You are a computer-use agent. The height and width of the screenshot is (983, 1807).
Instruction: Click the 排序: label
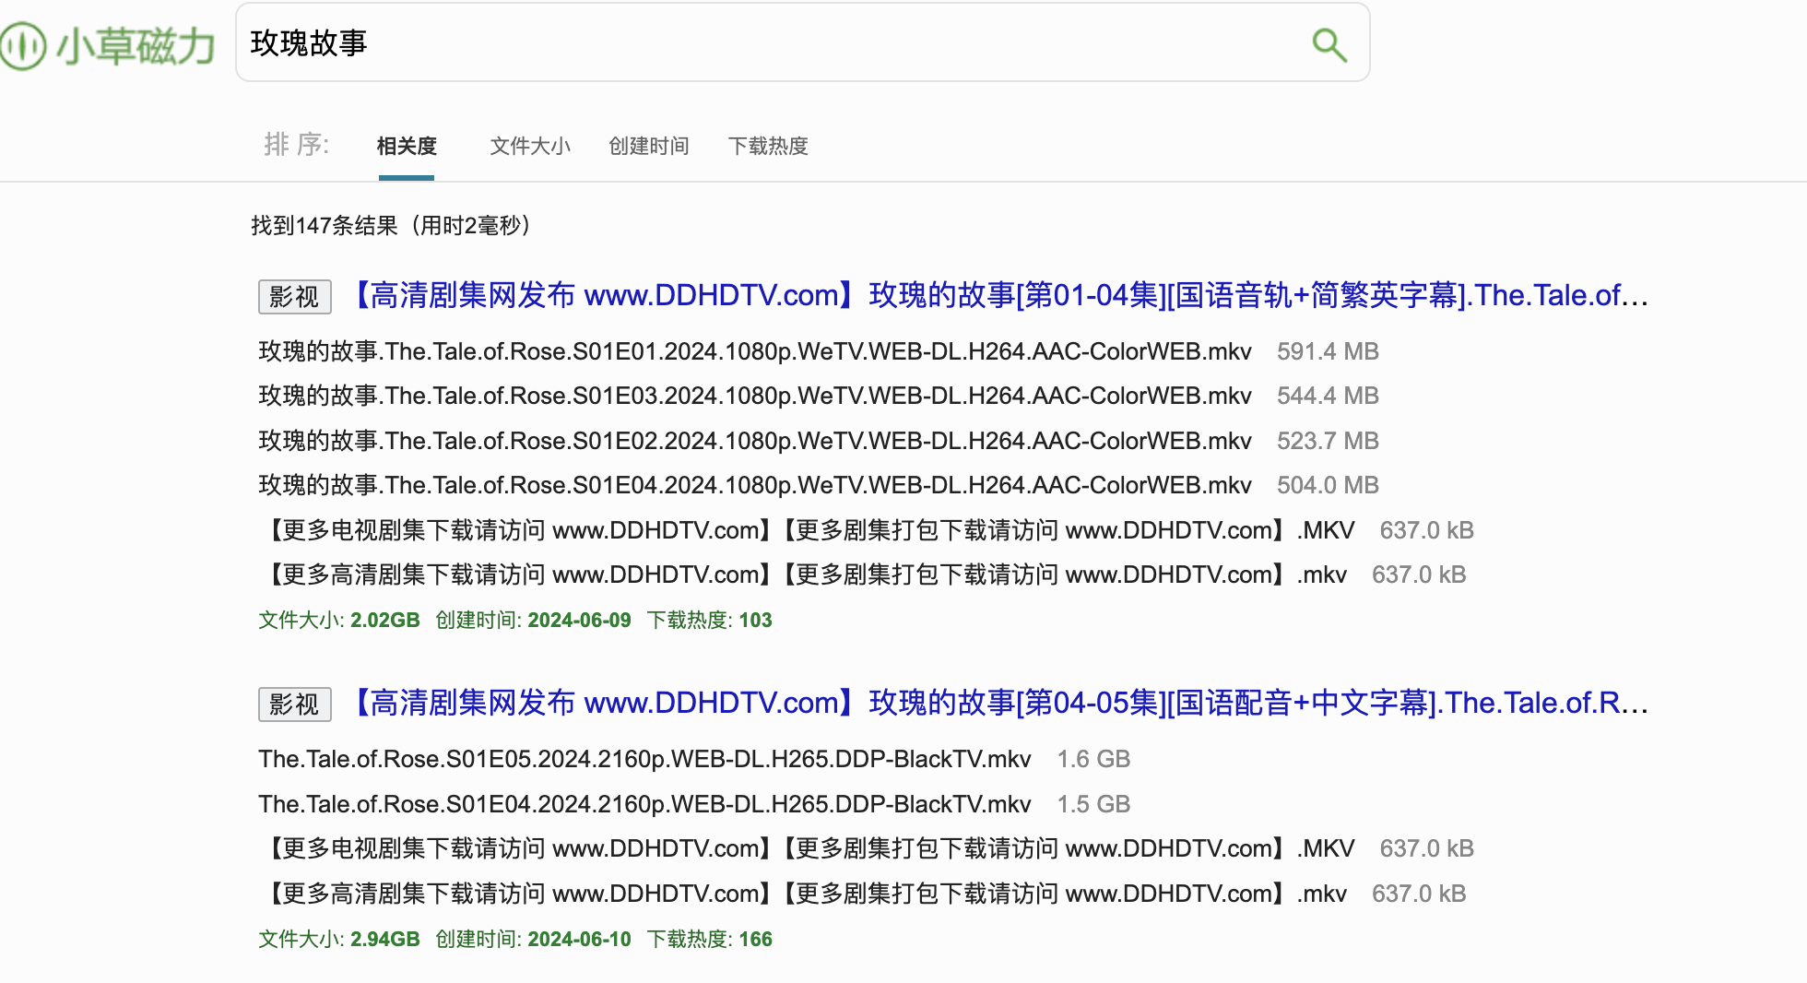point(297,145)
